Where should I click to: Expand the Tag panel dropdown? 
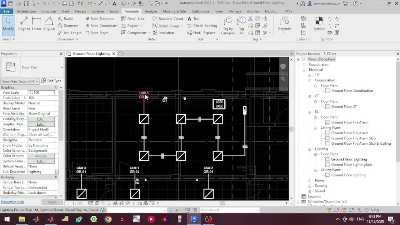click(257, 39)
